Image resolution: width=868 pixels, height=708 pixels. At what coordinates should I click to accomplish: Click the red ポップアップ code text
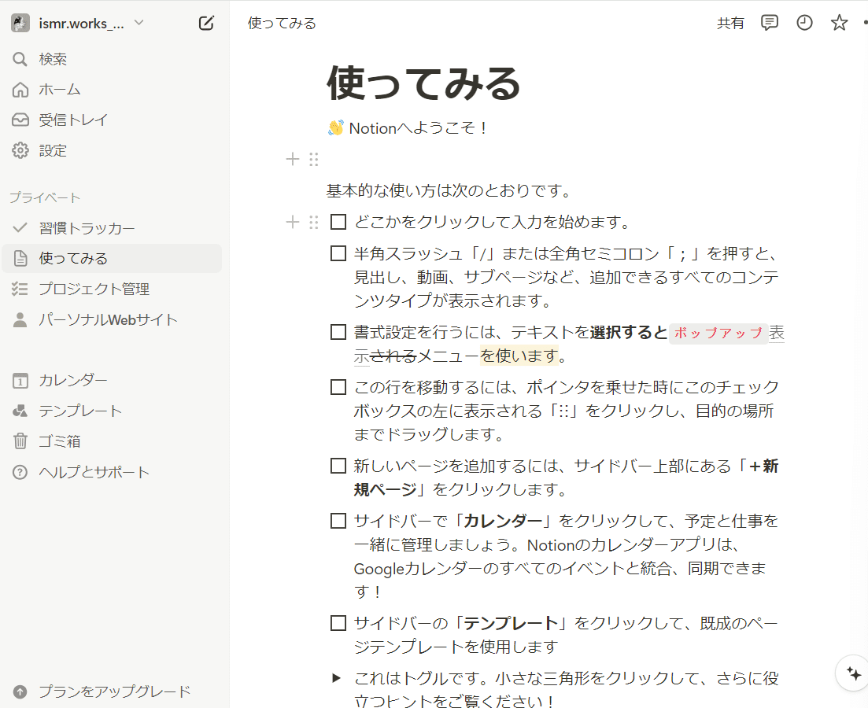click(x=718, y=334)
